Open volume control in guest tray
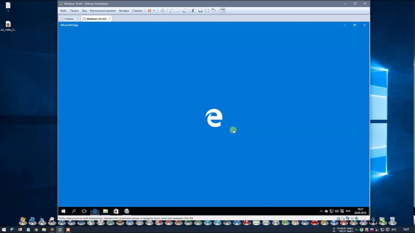The height and width of the screenshot is (233, 415). click(337, 211)
